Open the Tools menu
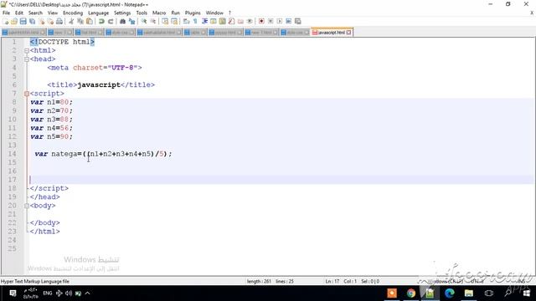The image size is (536, 301). [142, 13]
